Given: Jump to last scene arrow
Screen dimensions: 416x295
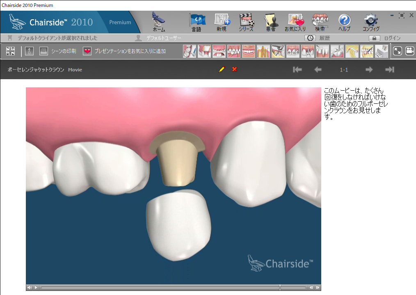Looking at the screenshot, I should click(390, 69).
